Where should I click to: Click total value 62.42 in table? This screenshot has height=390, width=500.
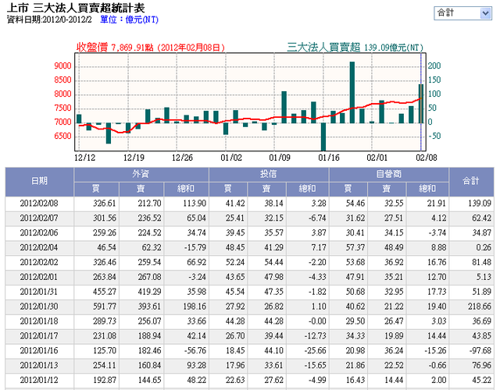pos(481,218)
